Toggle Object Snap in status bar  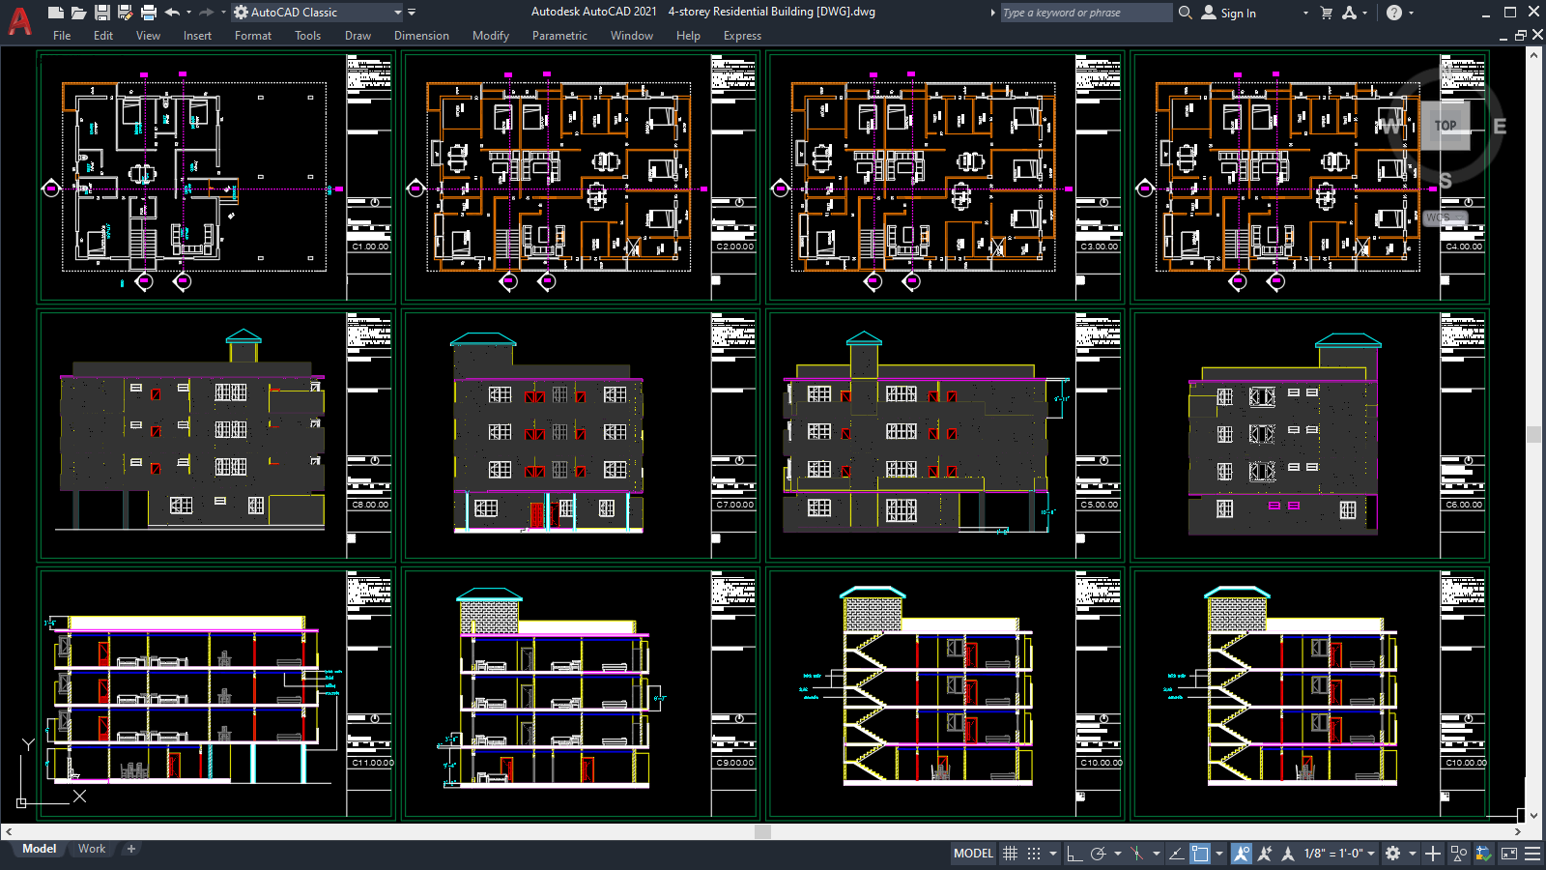click(1199, 854)
